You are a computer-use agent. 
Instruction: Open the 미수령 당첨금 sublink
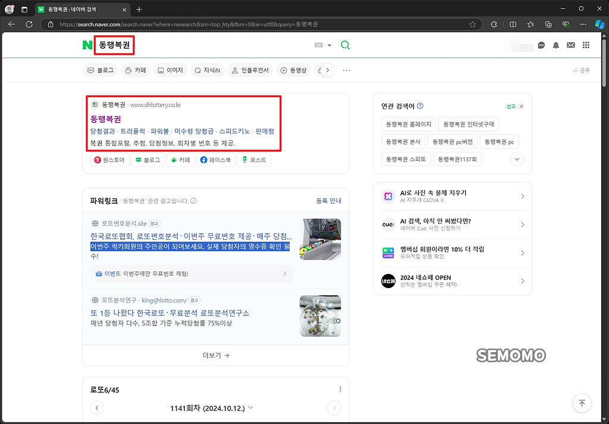(194, 131)
